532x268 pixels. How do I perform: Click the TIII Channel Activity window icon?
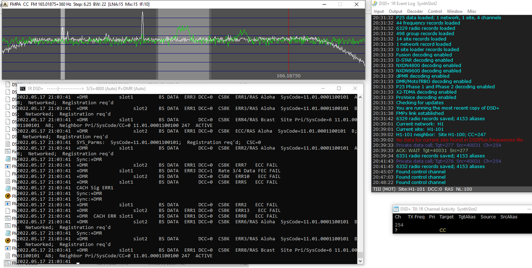(x=396, y=209)
